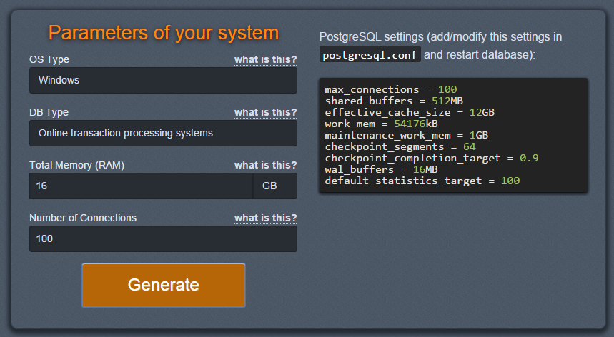The image size is (614, 337).
Task: Click the effective_cache_size = 12GB line
Action: (x=410, y=112)
